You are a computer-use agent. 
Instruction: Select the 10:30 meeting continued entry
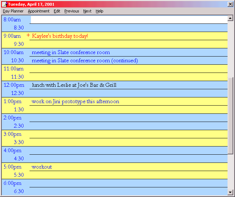(x=85, y=60)
